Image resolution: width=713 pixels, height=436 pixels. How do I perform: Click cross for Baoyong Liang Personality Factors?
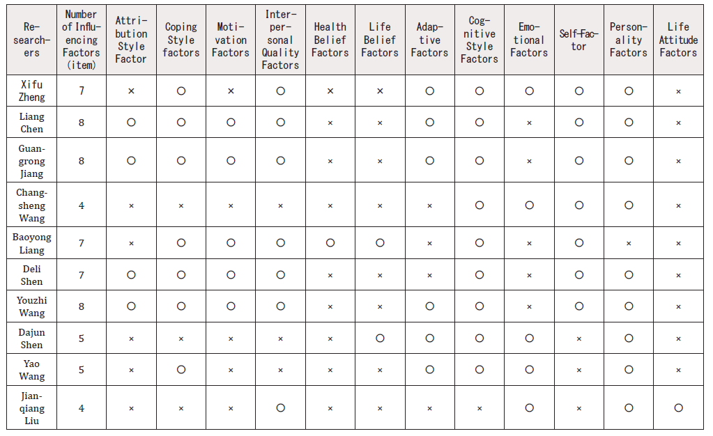pyautogui.click(x=629, y=243)
